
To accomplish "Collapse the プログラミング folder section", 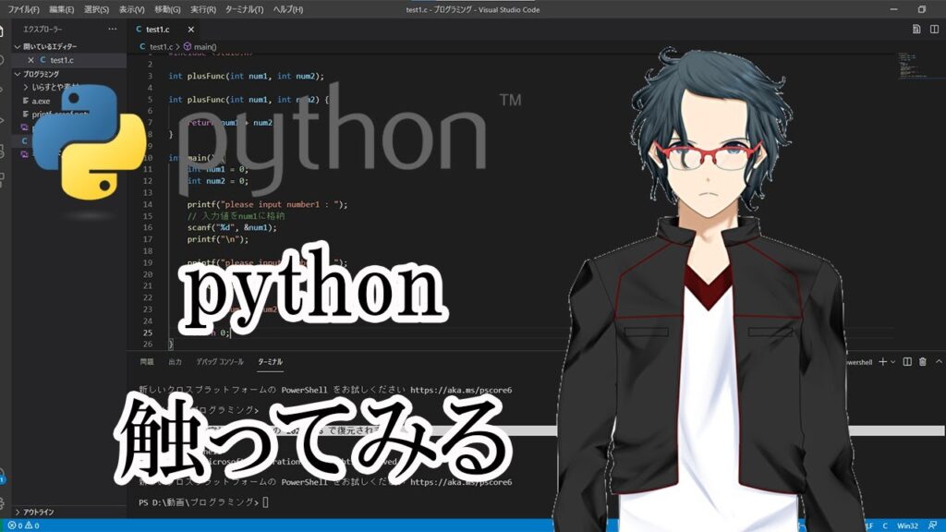I will click(17, 74).
